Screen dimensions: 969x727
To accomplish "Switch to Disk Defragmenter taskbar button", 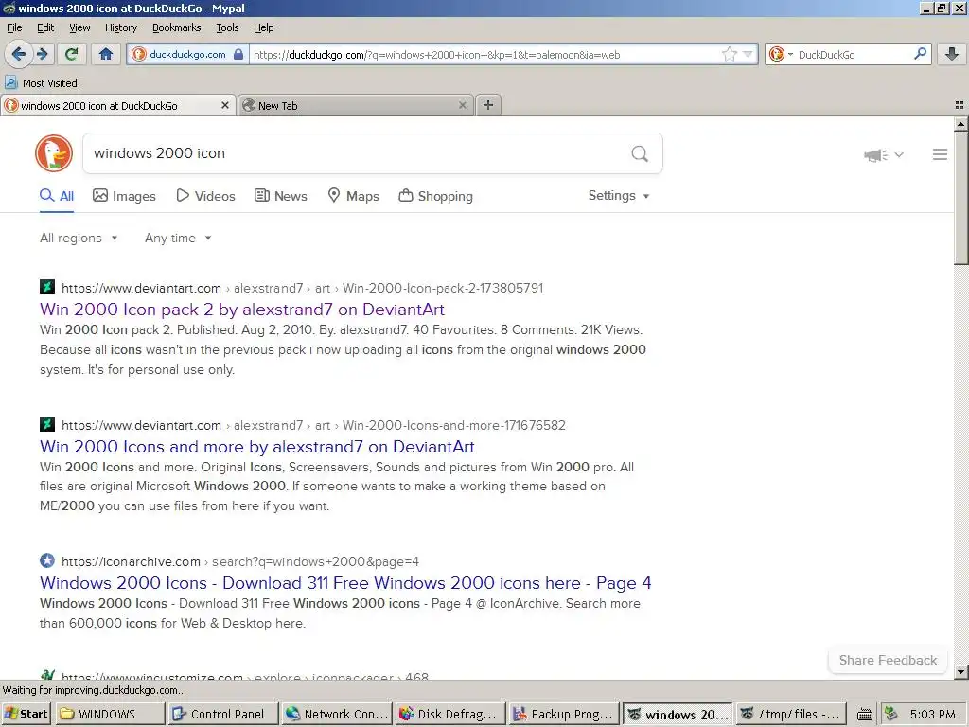I will pyautogui.click(x=449, y=714).
